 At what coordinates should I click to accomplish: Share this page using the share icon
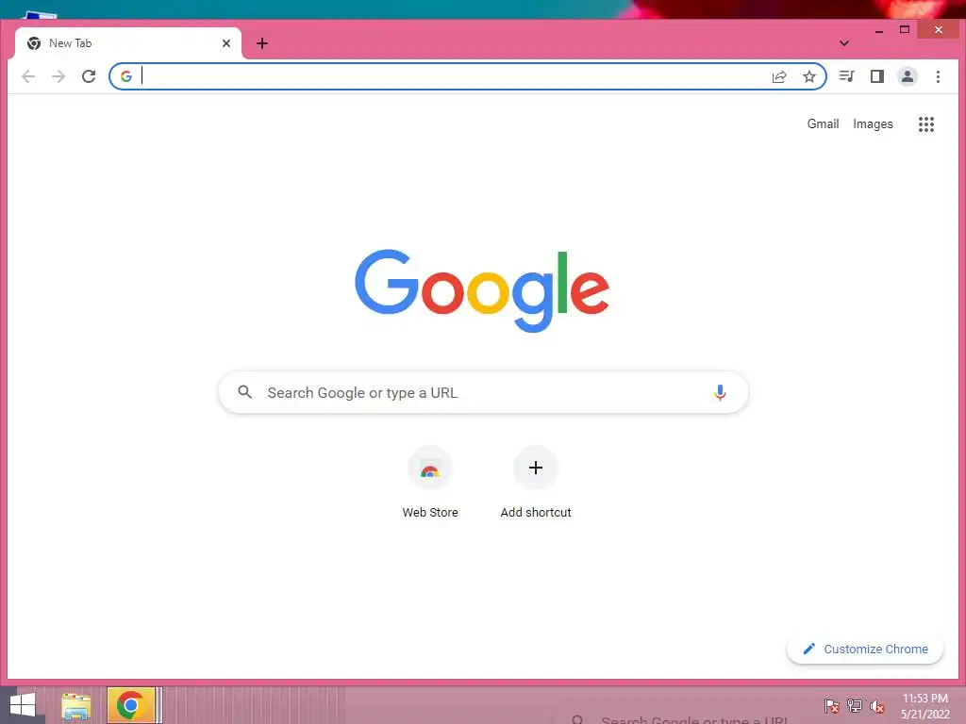779,76
